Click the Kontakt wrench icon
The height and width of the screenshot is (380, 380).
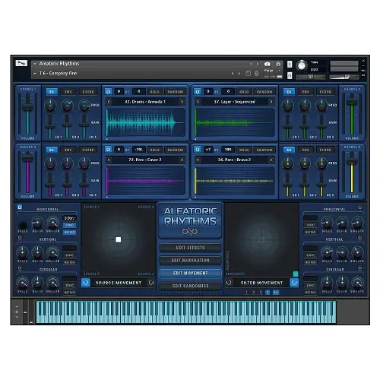tap(21, 63)
